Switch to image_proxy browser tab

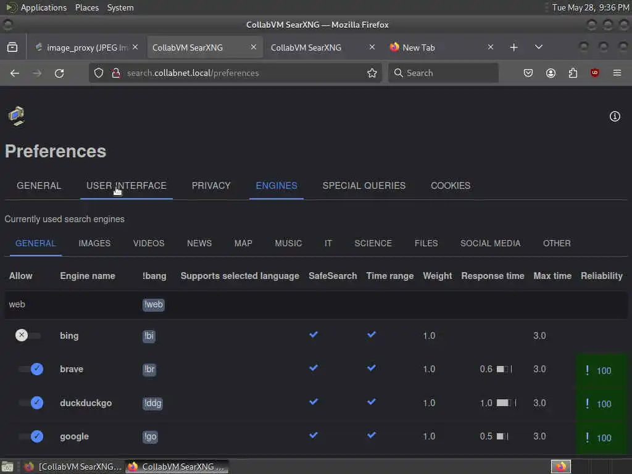pos(85,47)
